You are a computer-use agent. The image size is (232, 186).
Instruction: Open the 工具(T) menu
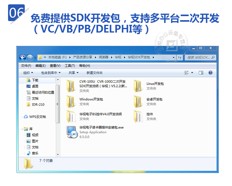(x=70, y=66)
